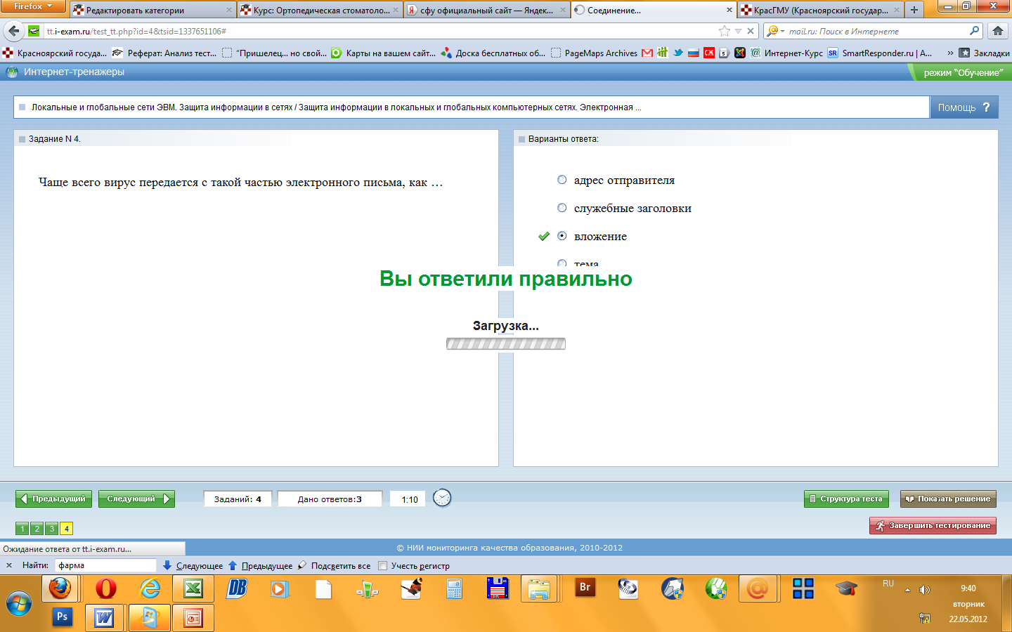Click find 'Предыдущее' button
This screenshot has height=632, width=1012.
(260, 565)
